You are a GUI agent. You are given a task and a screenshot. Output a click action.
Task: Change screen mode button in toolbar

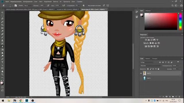[x=2, y=90]
